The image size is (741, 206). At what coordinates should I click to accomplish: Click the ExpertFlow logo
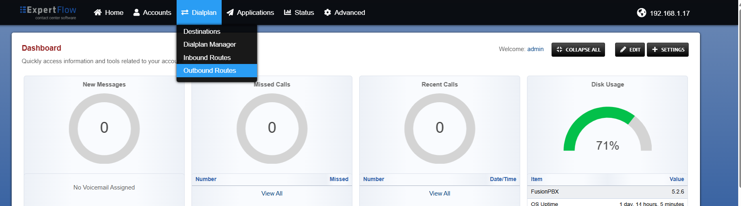pyautogui.click(x=48, y=12)
